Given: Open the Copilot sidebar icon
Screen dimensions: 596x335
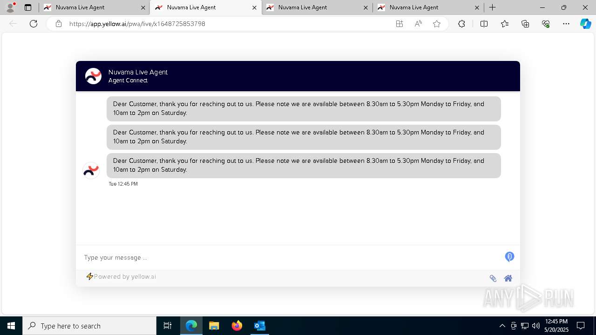Looking at the screenshot, I should tap(585, 24).
